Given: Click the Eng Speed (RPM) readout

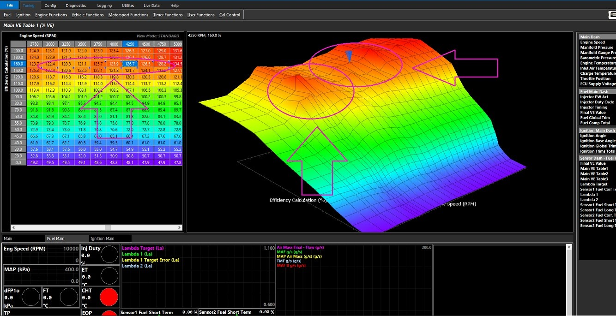Looking at the screenshot, I should point(41,255).
